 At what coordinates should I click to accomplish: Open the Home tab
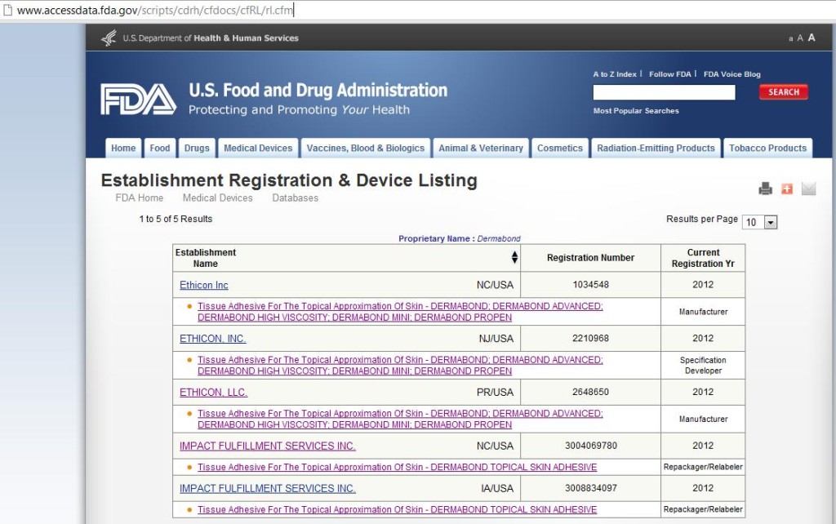pos(123,149)
